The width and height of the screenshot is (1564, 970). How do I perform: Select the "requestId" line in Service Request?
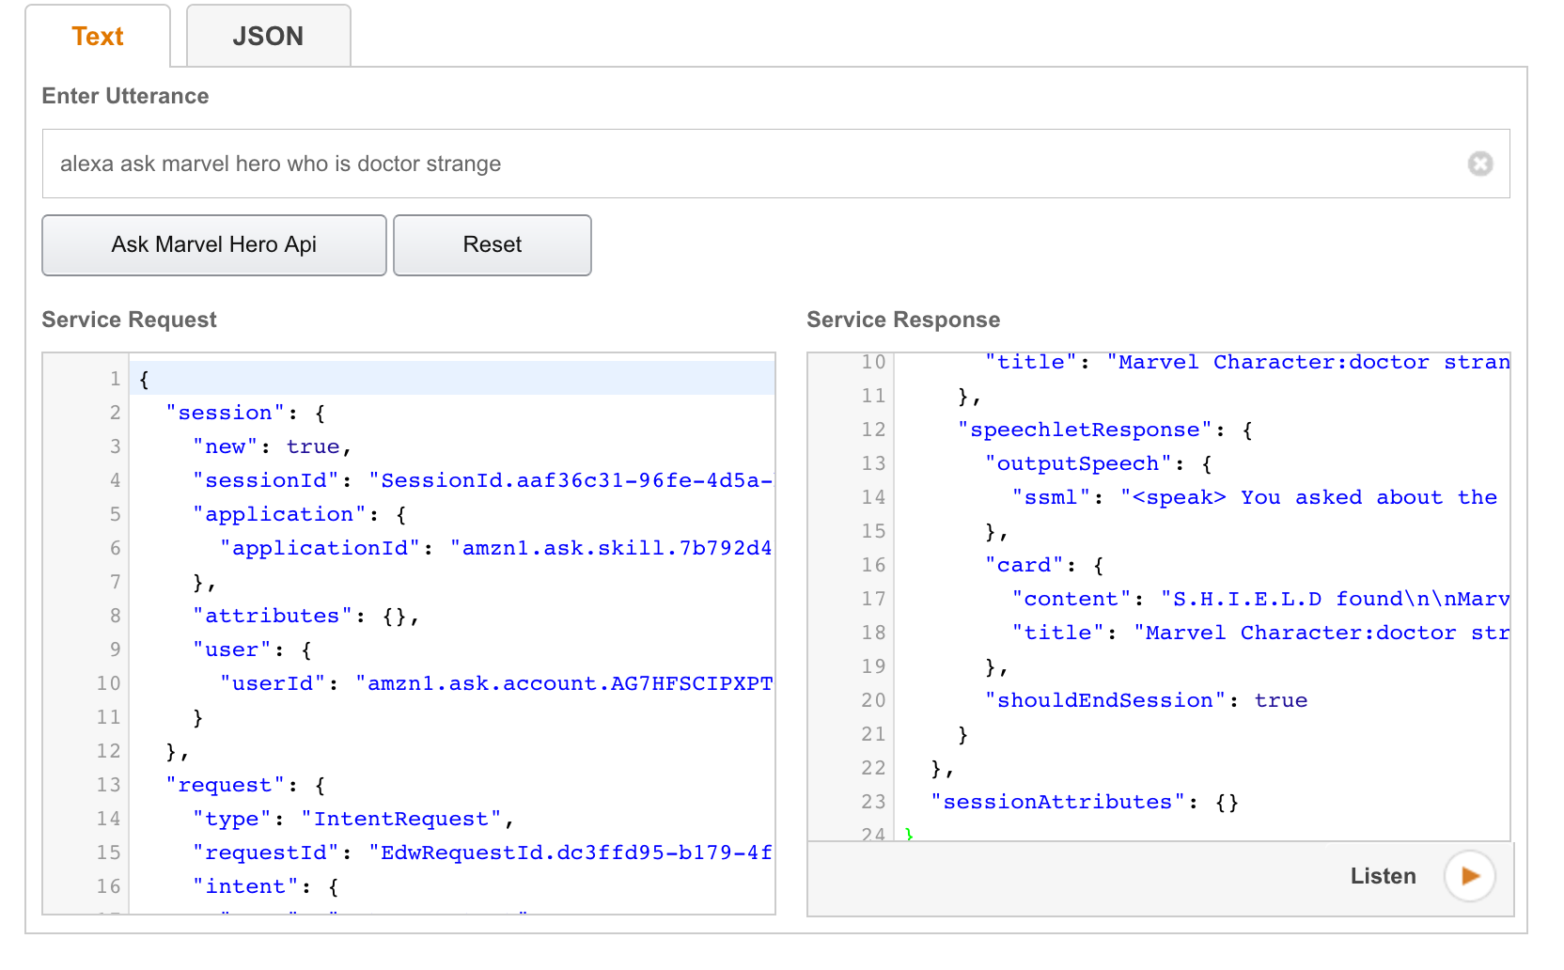coord(481,853)
